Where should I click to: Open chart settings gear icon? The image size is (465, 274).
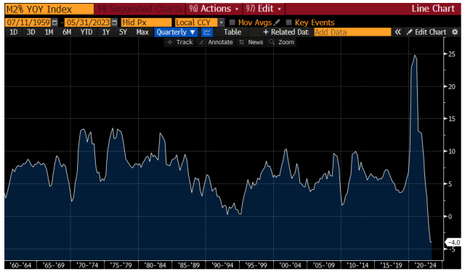pos(455,32)
